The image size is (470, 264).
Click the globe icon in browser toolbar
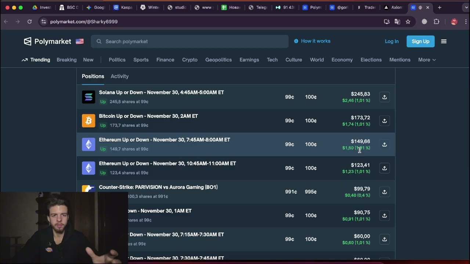(424, 22)
